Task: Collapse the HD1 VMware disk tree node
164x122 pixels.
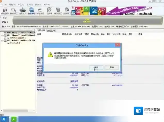Action: [2, 35]
